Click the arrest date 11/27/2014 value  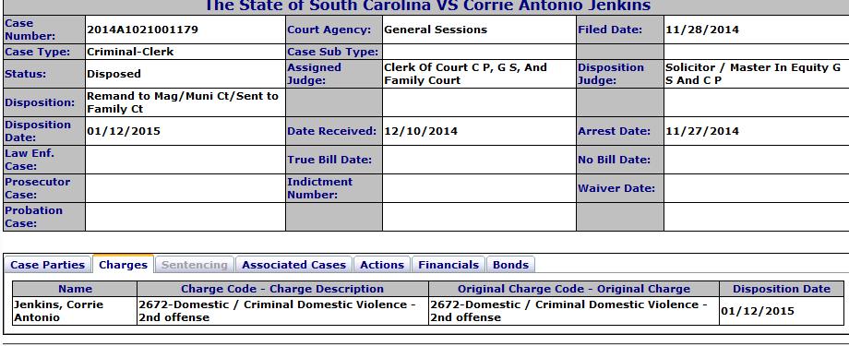702,131
